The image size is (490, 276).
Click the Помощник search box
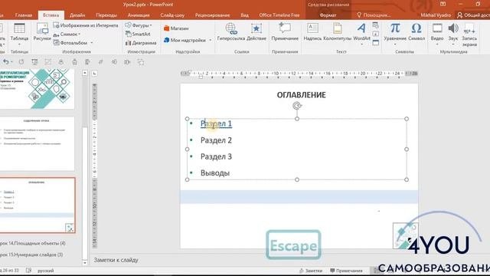[374, 15]
